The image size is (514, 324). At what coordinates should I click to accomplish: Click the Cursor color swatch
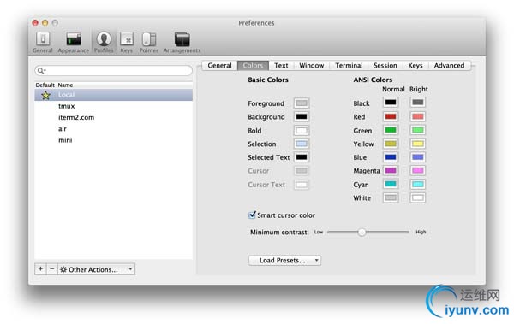[302, 171]
